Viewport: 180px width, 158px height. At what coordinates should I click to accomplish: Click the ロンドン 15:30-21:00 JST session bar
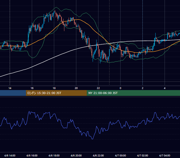pyautogui.click(x=56, y=93)
